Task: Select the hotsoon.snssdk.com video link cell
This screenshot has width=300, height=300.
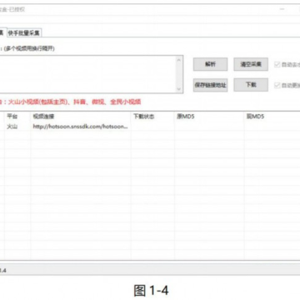Action: 81,127
